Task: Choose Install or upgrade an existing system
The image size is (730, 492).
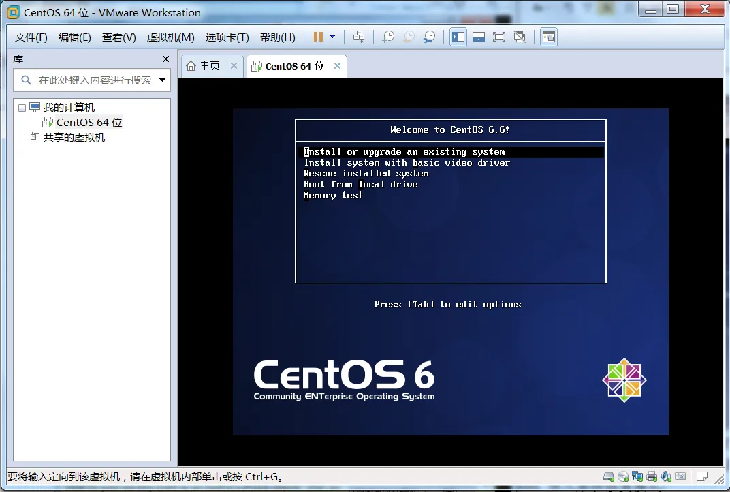Action: coord(451,152)
